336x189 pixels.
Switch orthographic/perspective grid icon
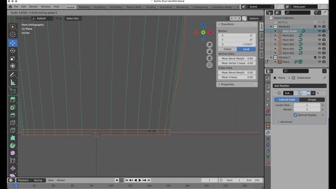point(209,65)
